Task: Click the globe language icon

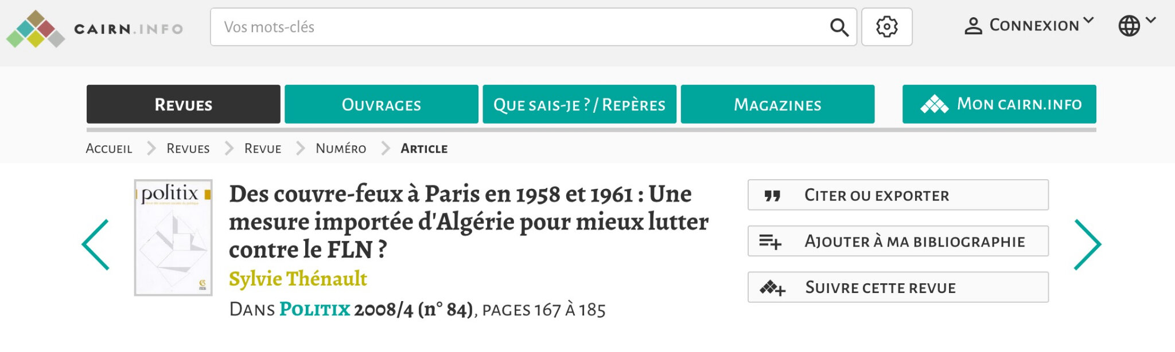Action: point(1129,26)
